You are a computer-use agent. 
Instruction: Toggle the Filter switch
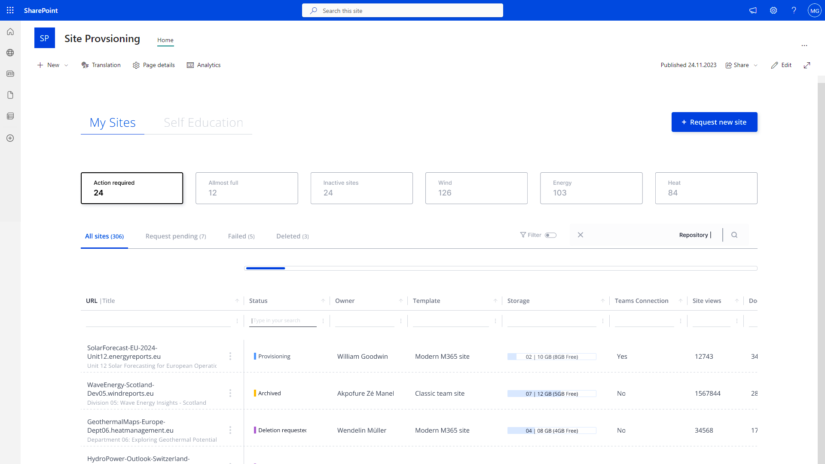[550, 235]
